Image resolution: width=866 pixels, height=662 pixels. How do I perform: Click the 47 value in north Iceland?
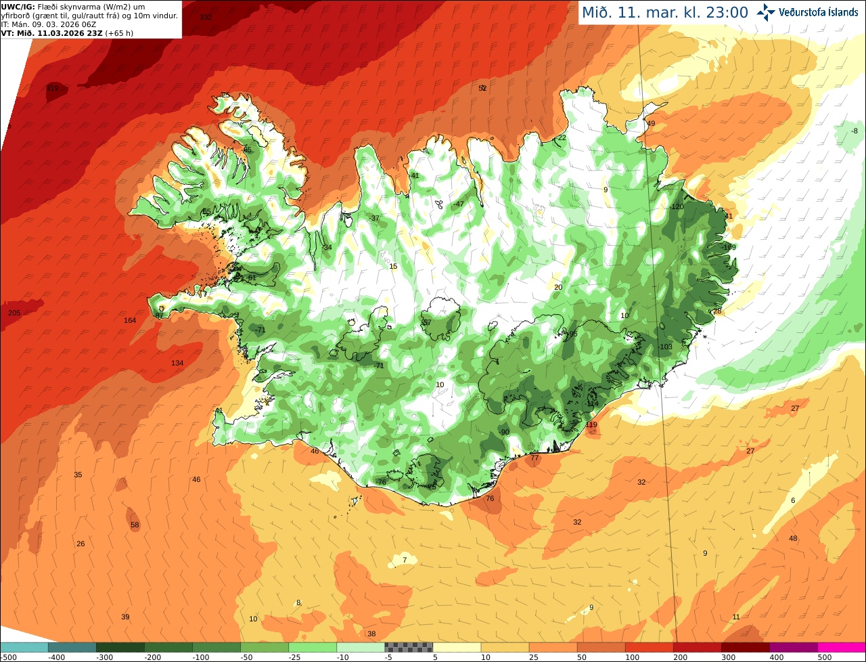(x=460, y=204)
